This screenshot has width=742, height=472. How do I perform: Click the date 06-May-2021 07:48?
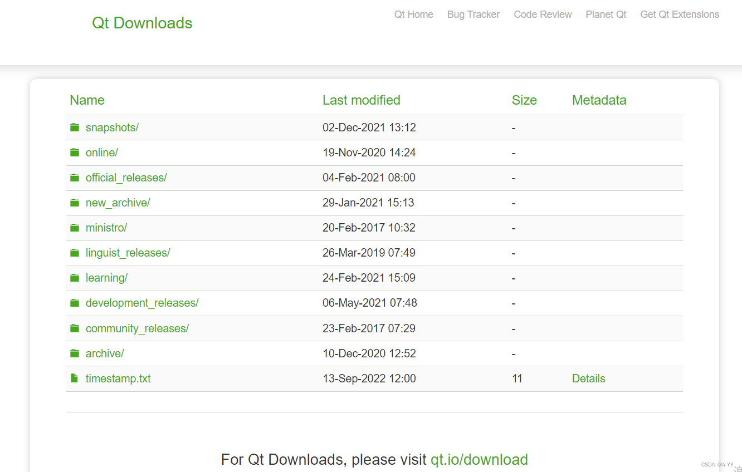coord(370,303)
